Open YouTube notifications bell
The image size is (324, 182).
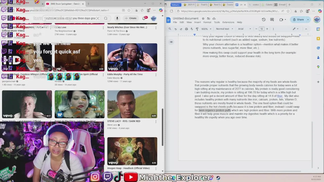[x=144, y=18]
